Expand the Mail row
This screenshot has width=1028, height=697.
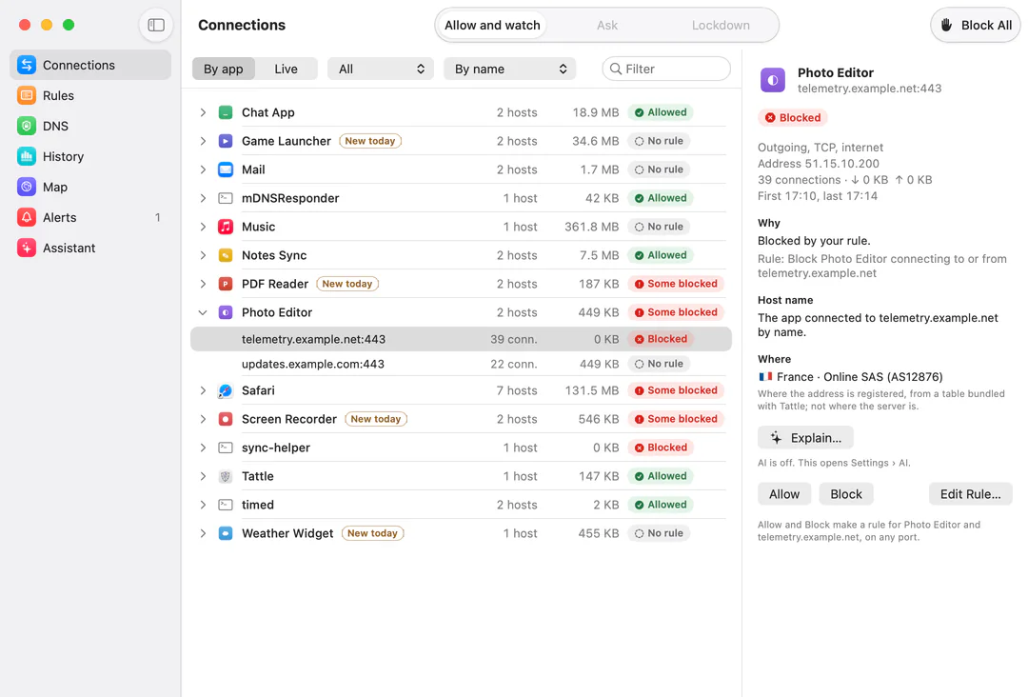click(x=203, y=169)
